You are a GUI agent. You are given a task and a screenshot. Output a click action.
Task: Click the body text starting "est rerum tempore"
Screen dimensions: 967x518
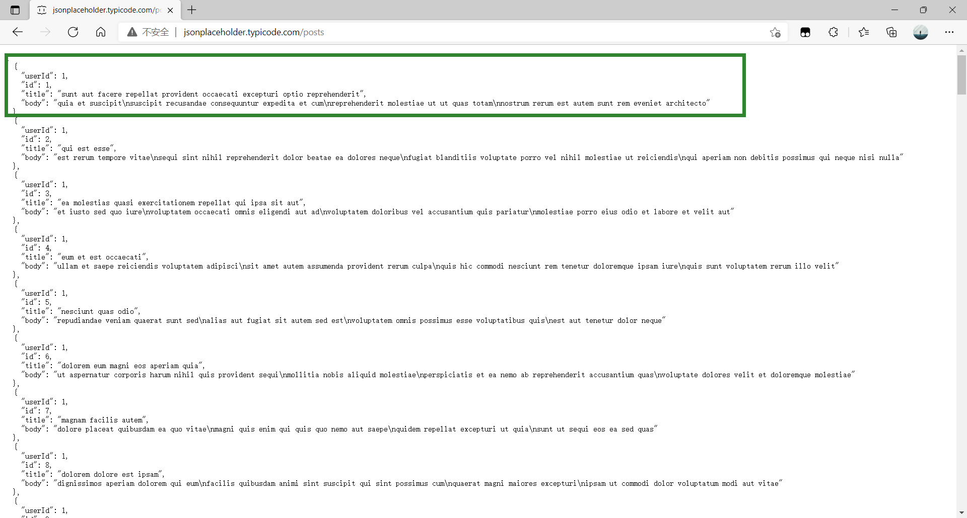[478, 157]
